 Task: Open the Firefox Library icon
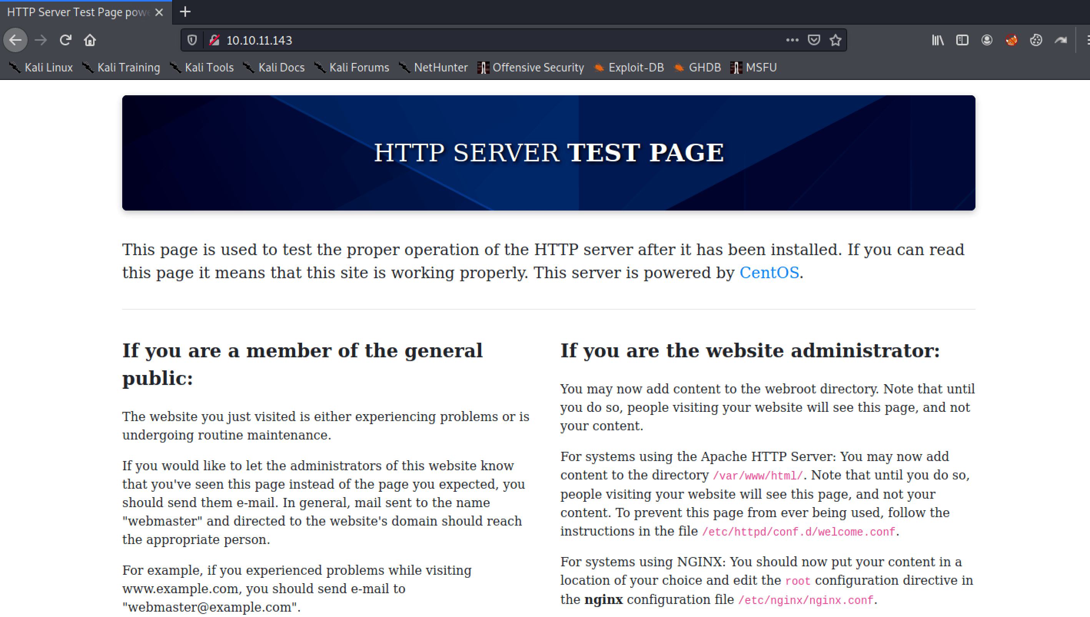pos(938,40)
